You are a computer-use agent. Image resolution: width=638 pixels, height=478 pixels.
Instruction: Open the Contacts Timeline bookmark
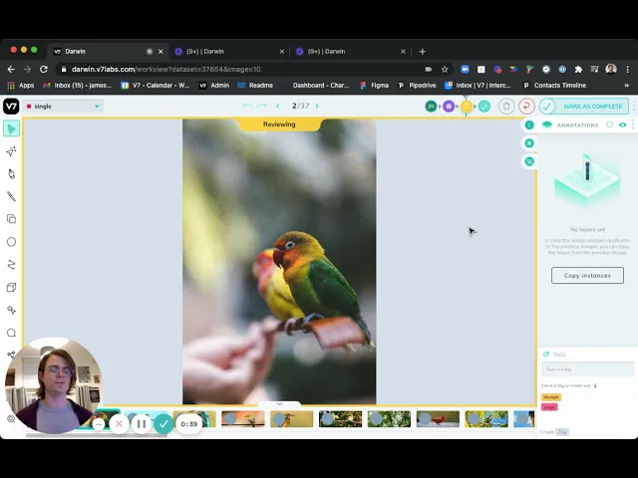(554, 86)
